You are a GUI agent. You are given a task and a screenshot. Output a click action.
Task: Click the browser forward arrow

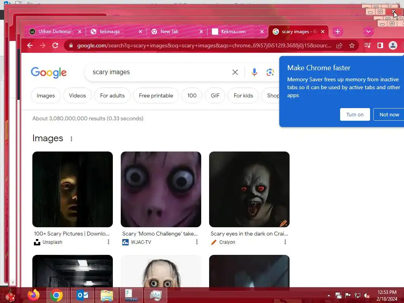(x=43, y=46)
